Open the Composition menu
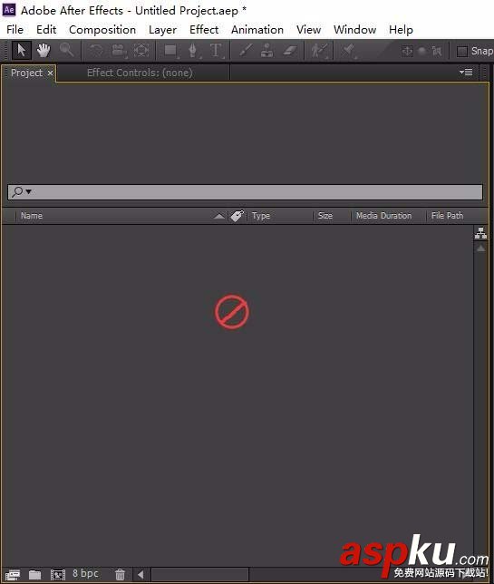The image size is (494, 584). [x=102, y=30]
